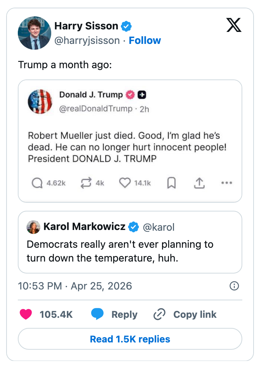
Task: Click the blue reply bubble icon
Action: [x=97, y=314]
